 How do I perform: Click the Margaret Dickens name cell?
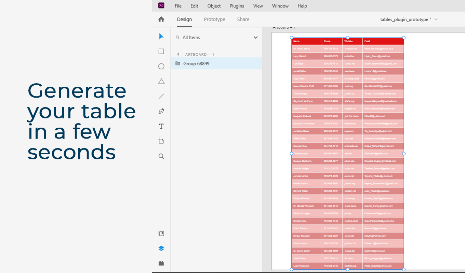[x=307, y=116]
